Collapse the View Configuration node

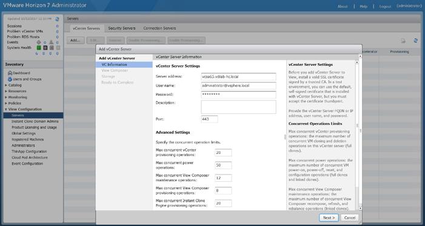coord(6,109)
